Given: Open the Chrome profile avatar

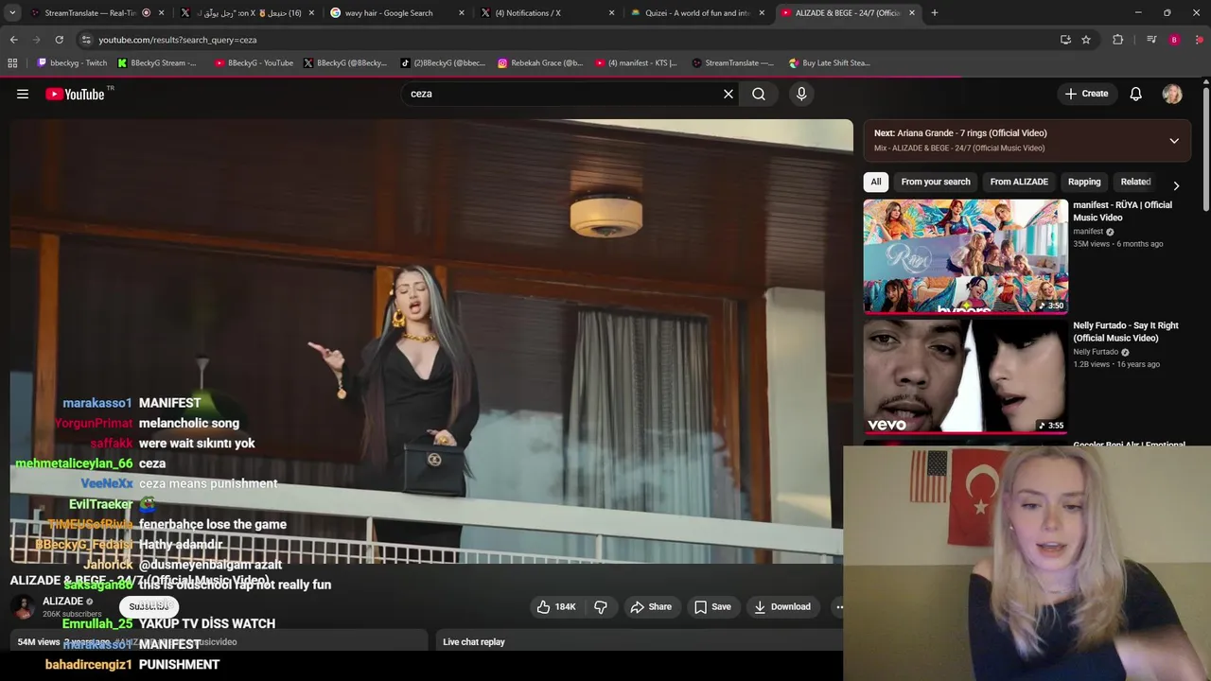Looking at the screenshot, I should [1174, 40].
